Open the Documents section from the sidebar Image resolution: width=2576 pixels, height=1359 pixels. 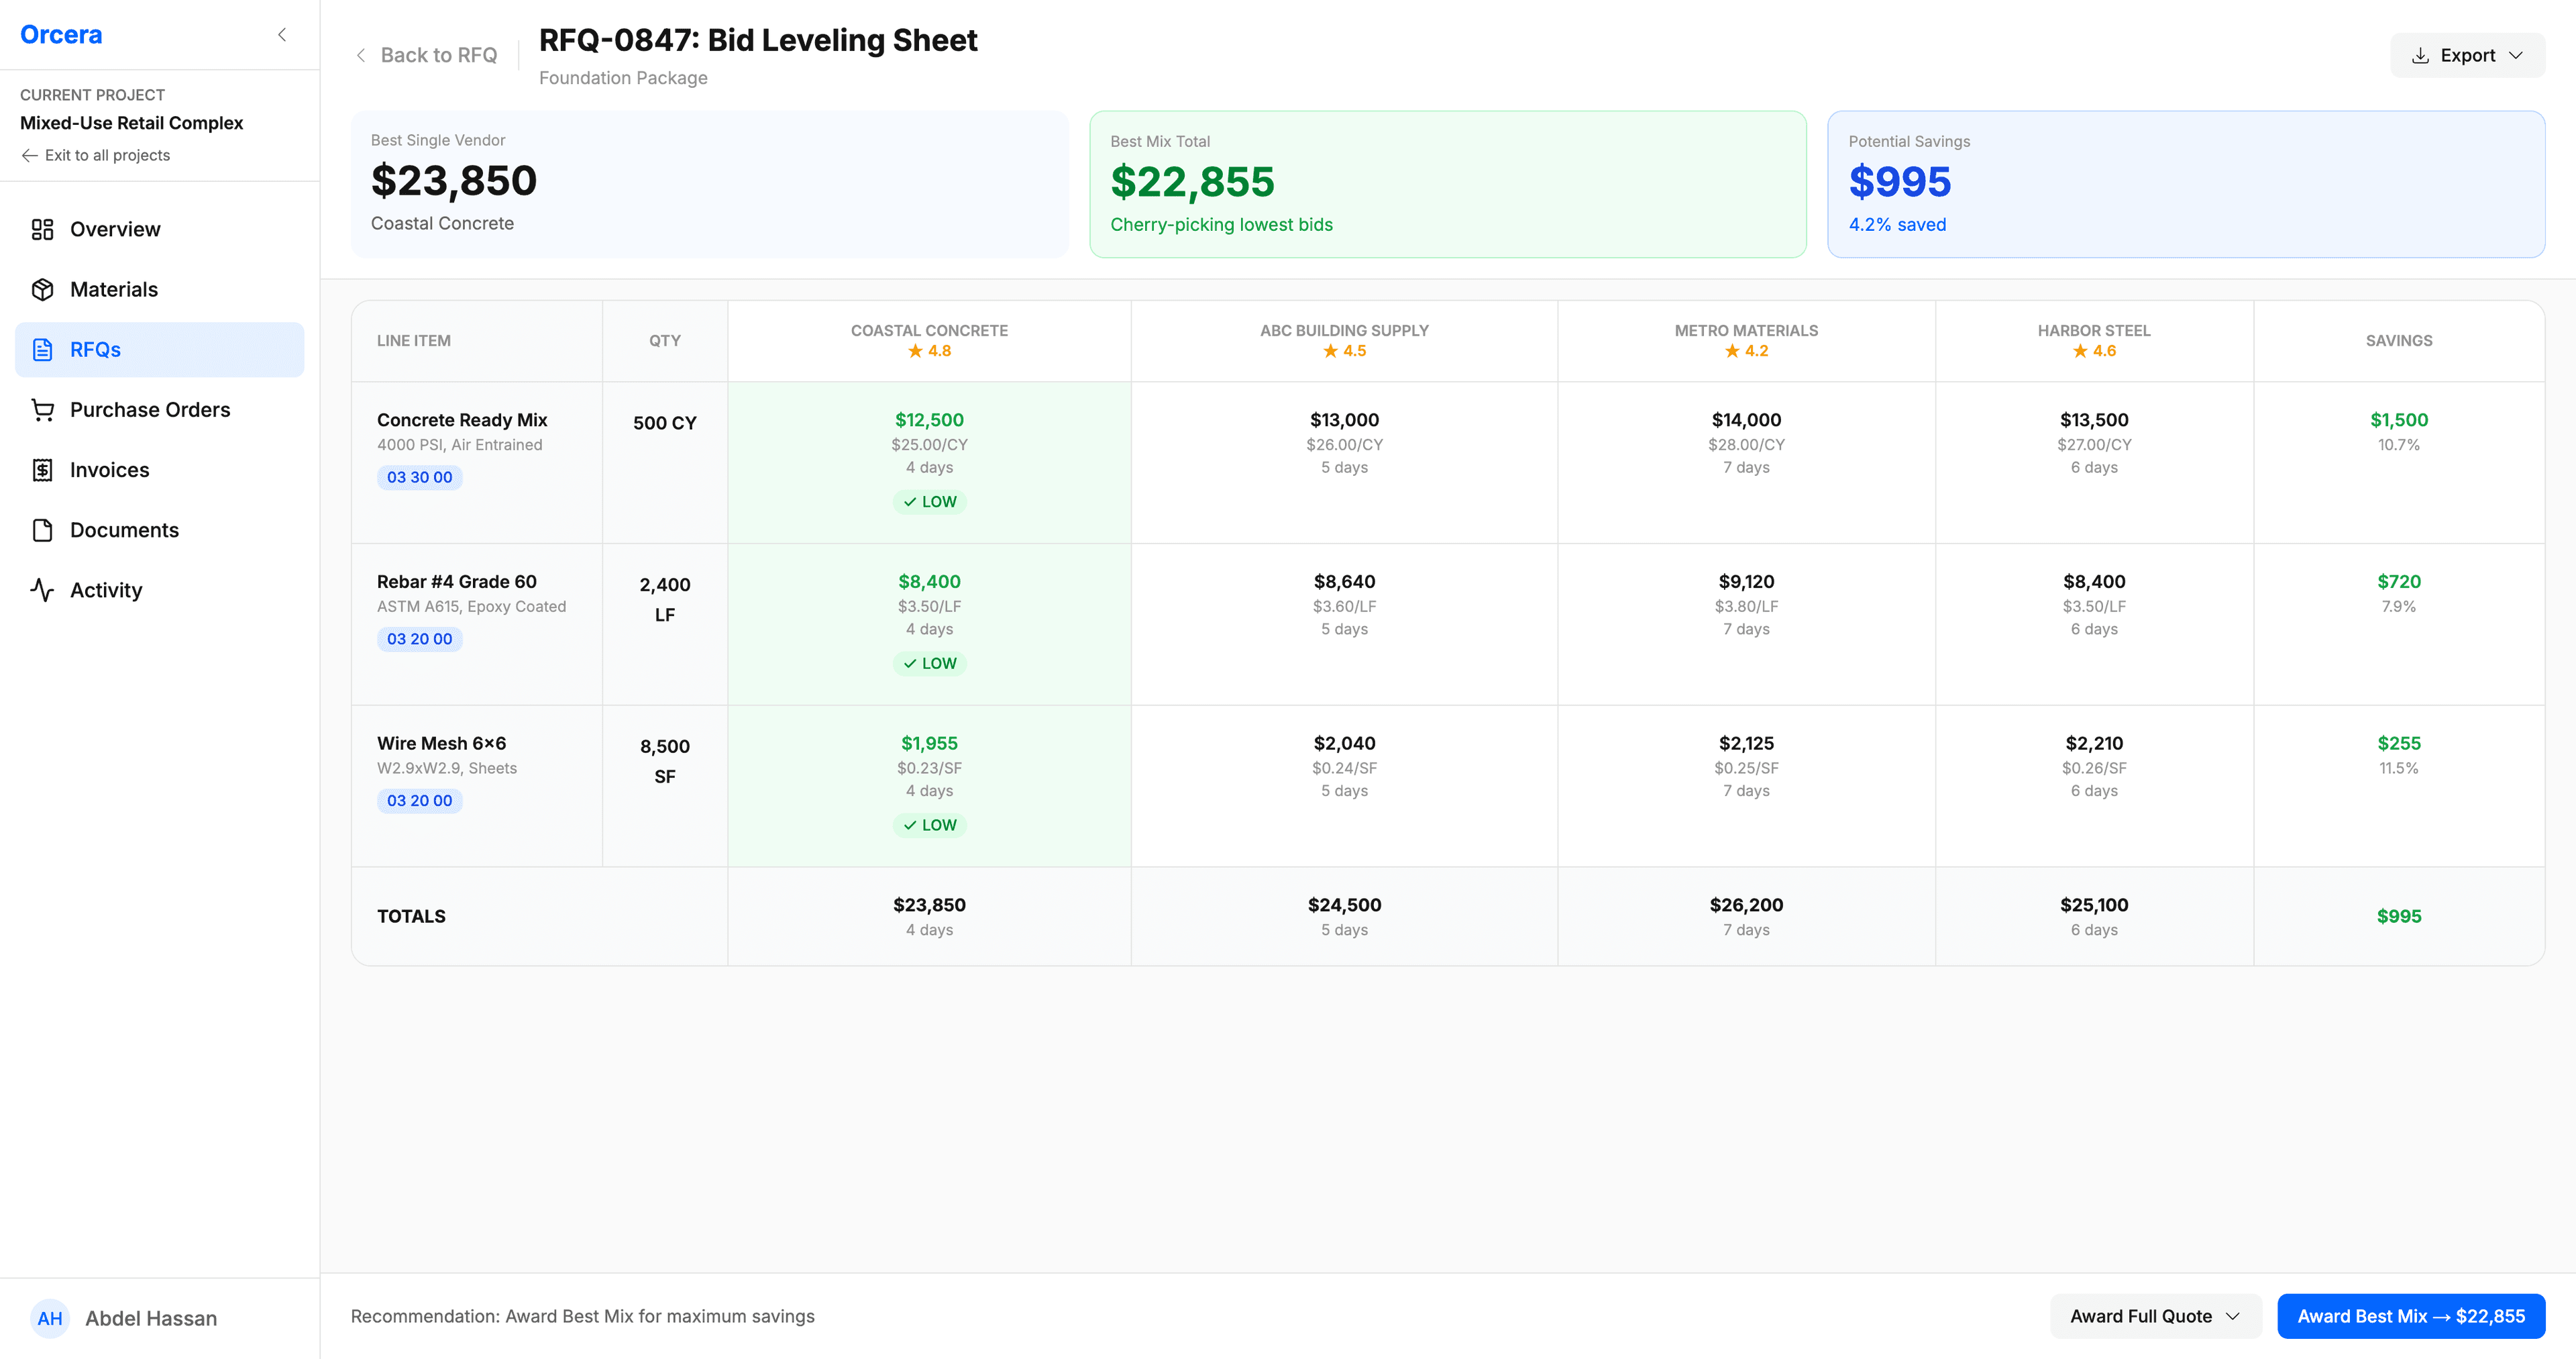124,530
